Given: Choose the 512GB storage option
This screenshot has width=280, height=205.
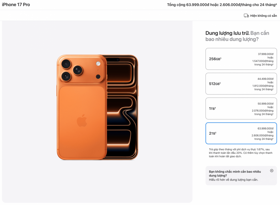Looking at the screenshot, I should (x=241, y=84).
